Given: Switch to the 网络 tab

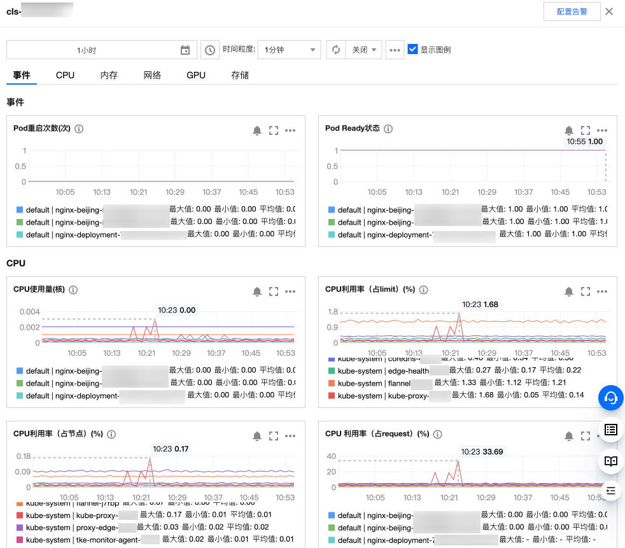Looking at the screenshot, I should [x=152, y=75].
